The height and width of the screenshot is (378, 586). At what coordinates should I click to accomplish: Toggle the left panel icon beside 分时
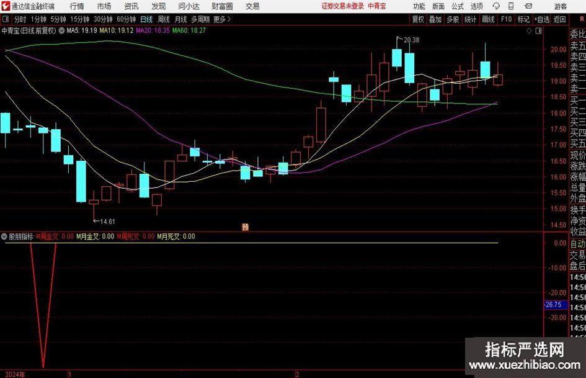pos(6,19)
